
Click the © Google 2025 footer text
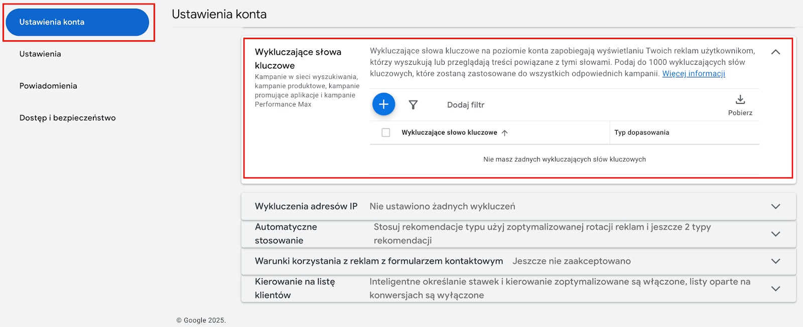(201, 320)
